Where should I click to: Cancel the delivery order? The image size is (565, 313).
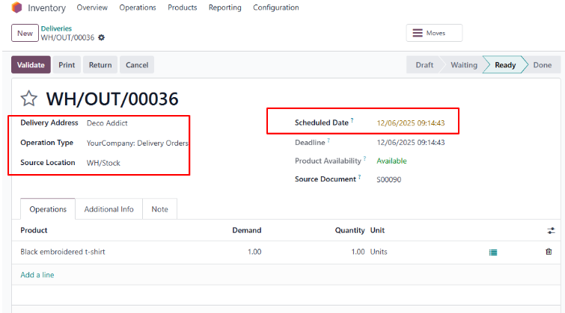[x=137, y=65]
